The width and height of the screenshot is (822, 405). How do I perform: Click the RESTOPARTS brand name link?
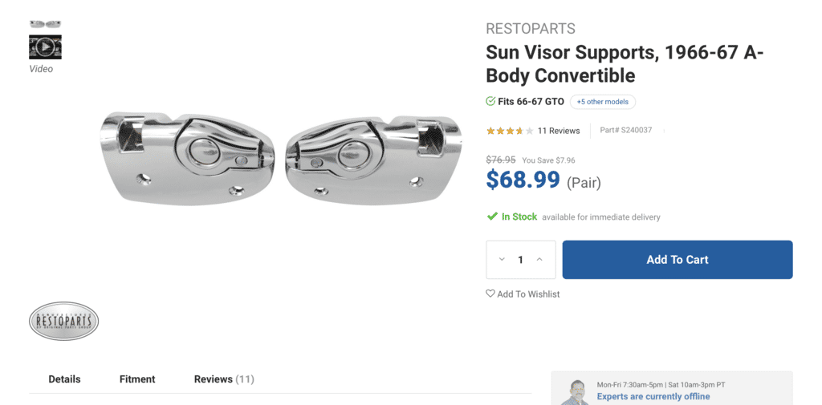(x=531, y=29)
